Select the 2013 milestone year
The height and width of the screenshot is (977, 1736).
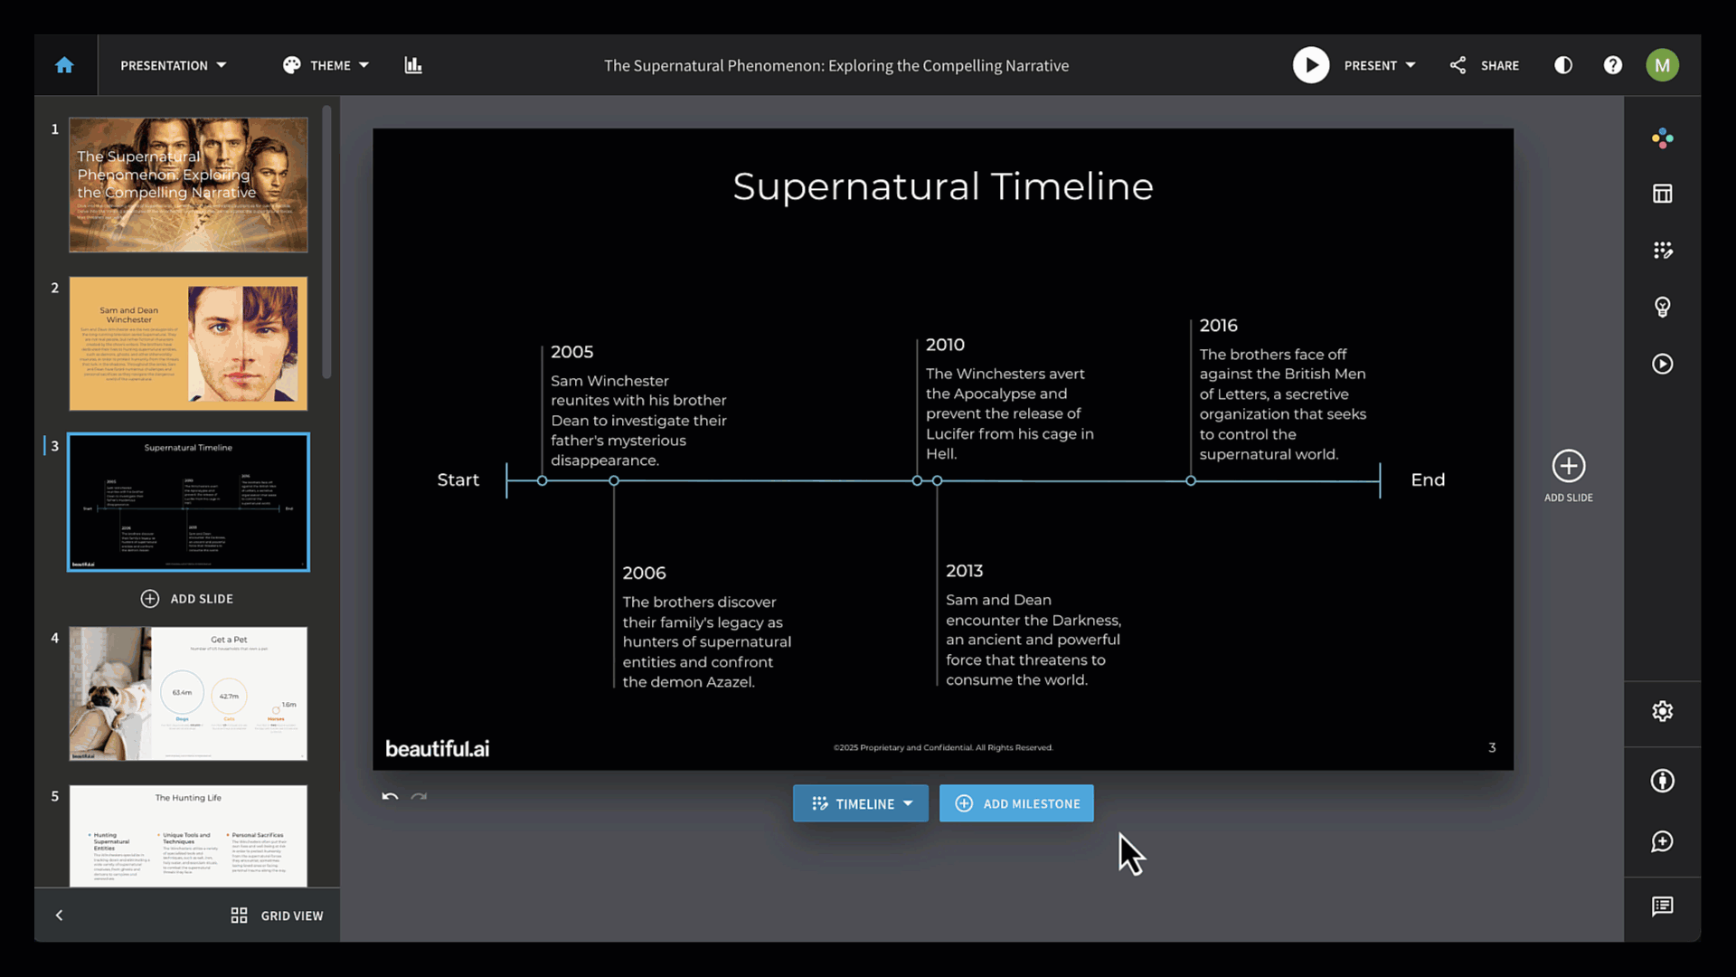tap(964, 571)
